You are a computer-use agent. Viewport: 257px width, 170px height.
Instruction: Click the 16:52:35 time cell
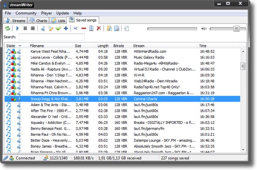pos(207,146)
